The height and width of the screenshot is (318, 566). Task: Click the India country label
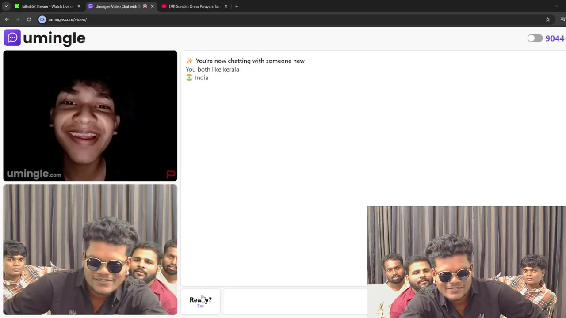[202, 78]
